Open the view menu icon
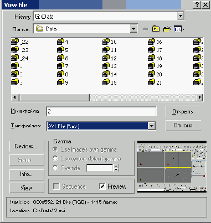The width and height of the screenshot is (211, 223). [x=179, y=29]
